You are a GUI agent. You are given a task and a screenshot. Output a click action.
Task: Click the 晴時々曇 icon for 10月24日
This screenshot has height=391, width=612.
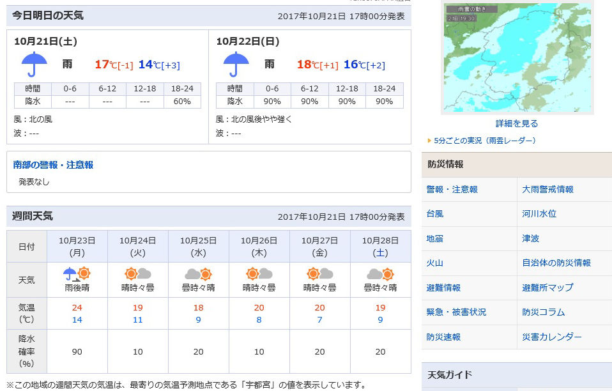(138, 274)
